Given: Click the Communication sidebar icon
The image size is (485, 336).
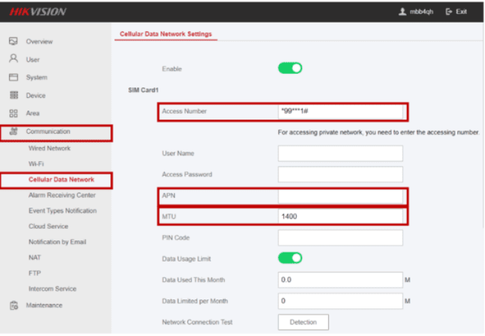Looking at the screenshot, I should click(x=13, y=132).
